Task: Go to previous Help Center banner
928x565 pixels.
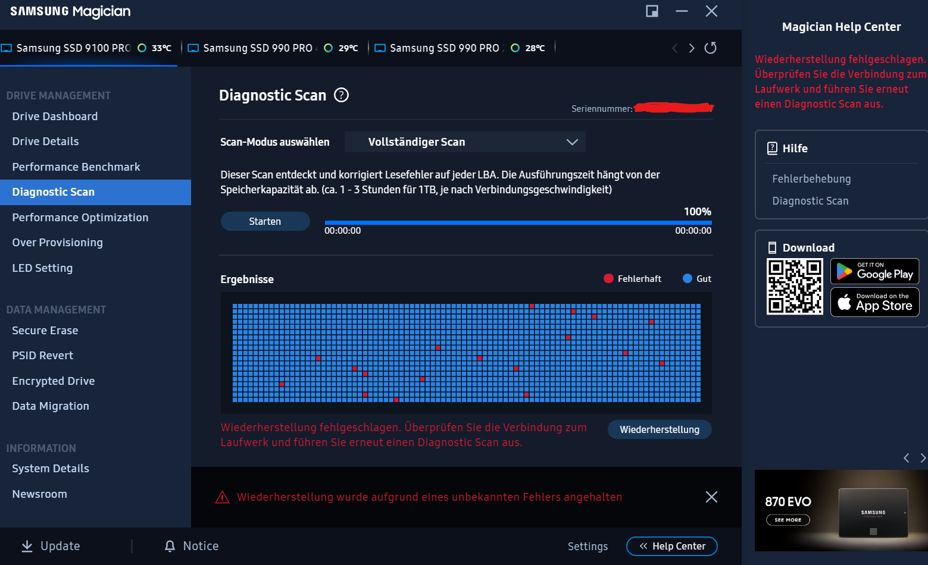Action: pyautogui.click(x=907, y=458)
